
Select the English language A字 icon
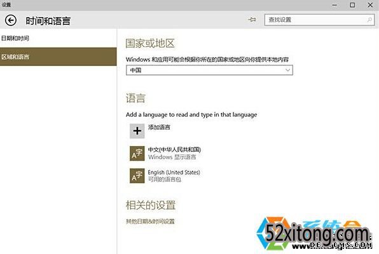137,176
